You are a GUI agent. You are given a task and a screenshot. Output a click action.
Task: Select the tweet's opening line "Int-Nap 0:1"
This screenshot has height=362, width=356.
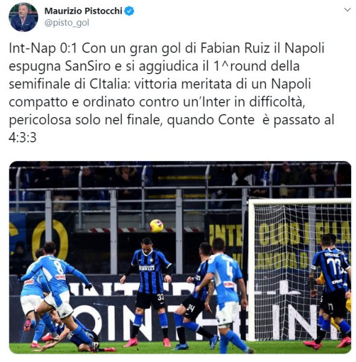(x=43, y=48)
